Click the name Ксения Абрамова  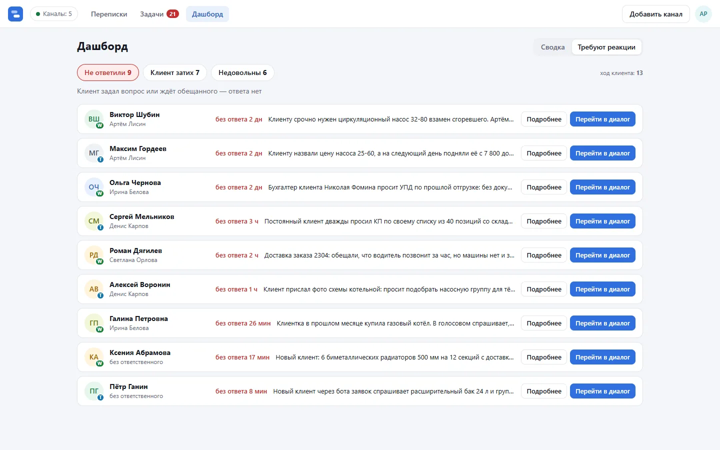pyautogui.click(x=140, y=352)
